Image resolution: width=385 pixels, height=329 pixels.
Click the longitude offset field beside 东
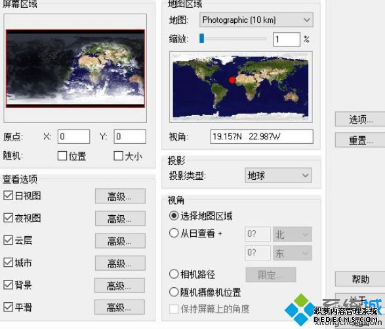click(x=258, y=253)
